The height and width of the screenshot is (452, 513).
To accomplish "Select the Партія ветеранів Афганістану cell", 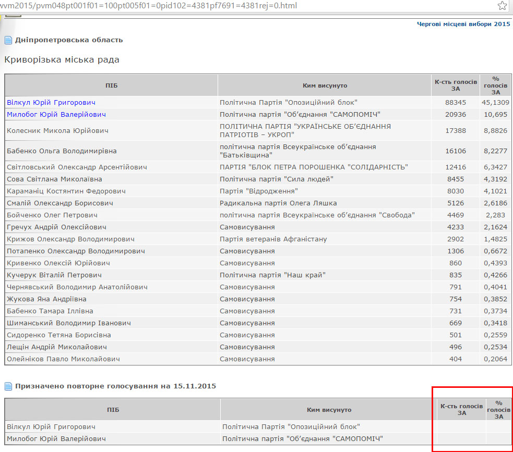I will 273,239.
